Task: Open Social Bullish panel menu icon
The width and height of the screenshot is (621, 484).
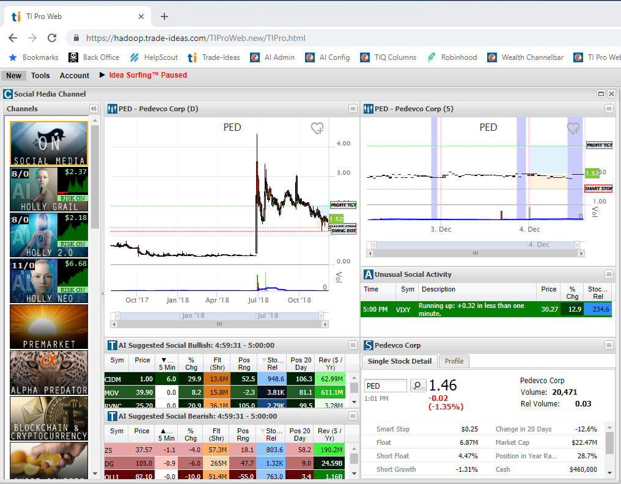Action: [353, 345]
